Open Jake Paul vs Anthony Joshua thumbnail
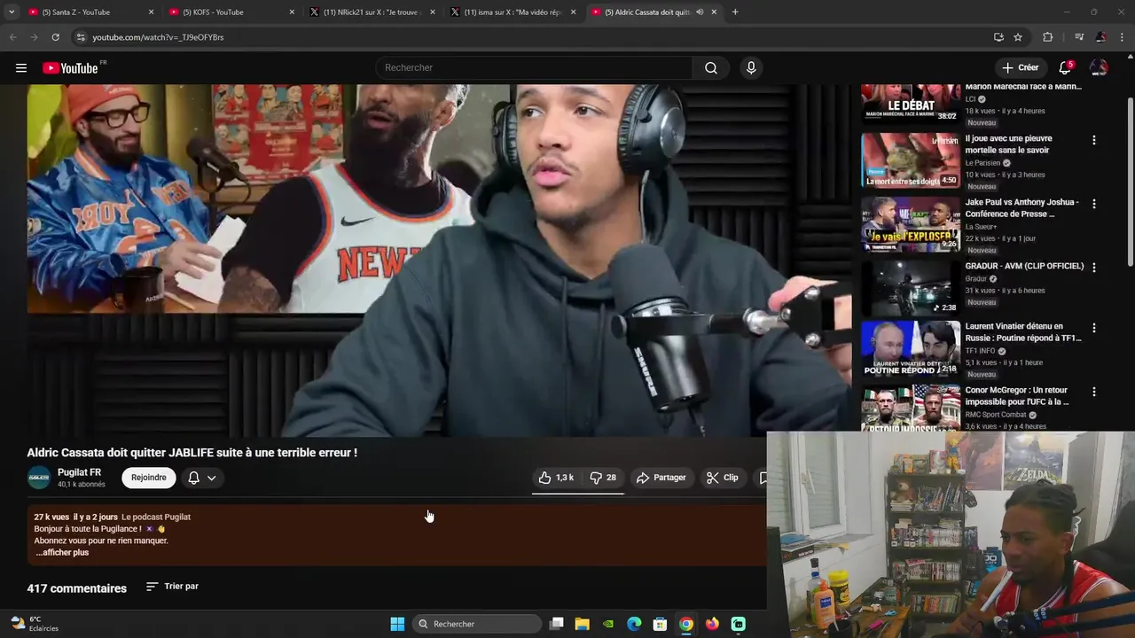 pos(911,224)
